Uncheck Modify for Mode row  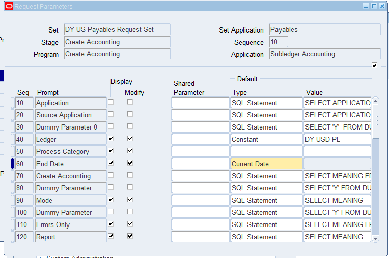point(130,200)
